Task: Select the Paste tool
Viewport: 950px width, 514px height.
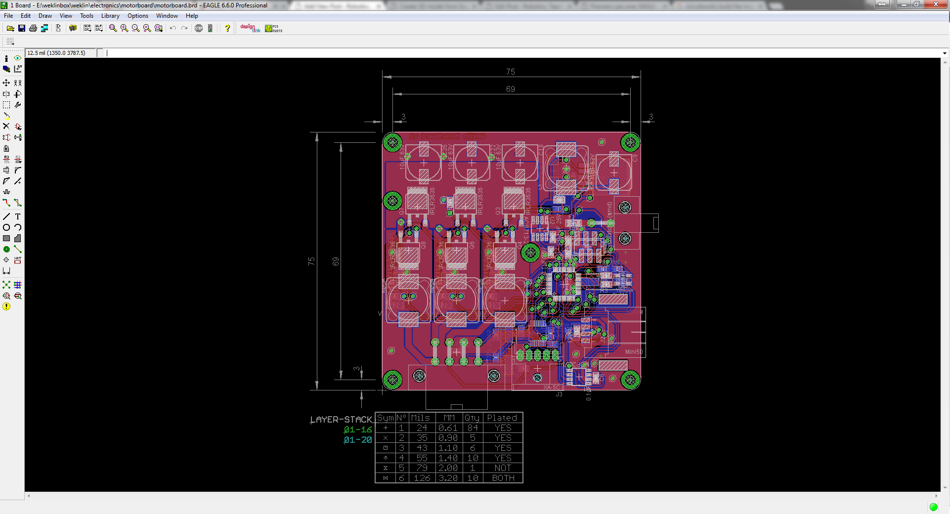Action: click(x=6, y=116)
